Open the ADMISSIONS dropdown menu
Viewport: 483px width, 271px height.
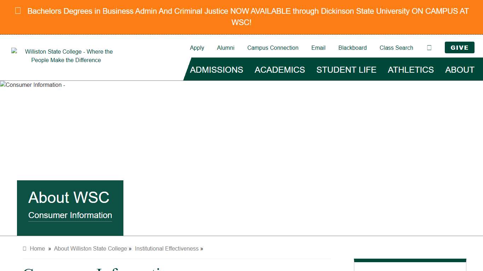[216, 70]
